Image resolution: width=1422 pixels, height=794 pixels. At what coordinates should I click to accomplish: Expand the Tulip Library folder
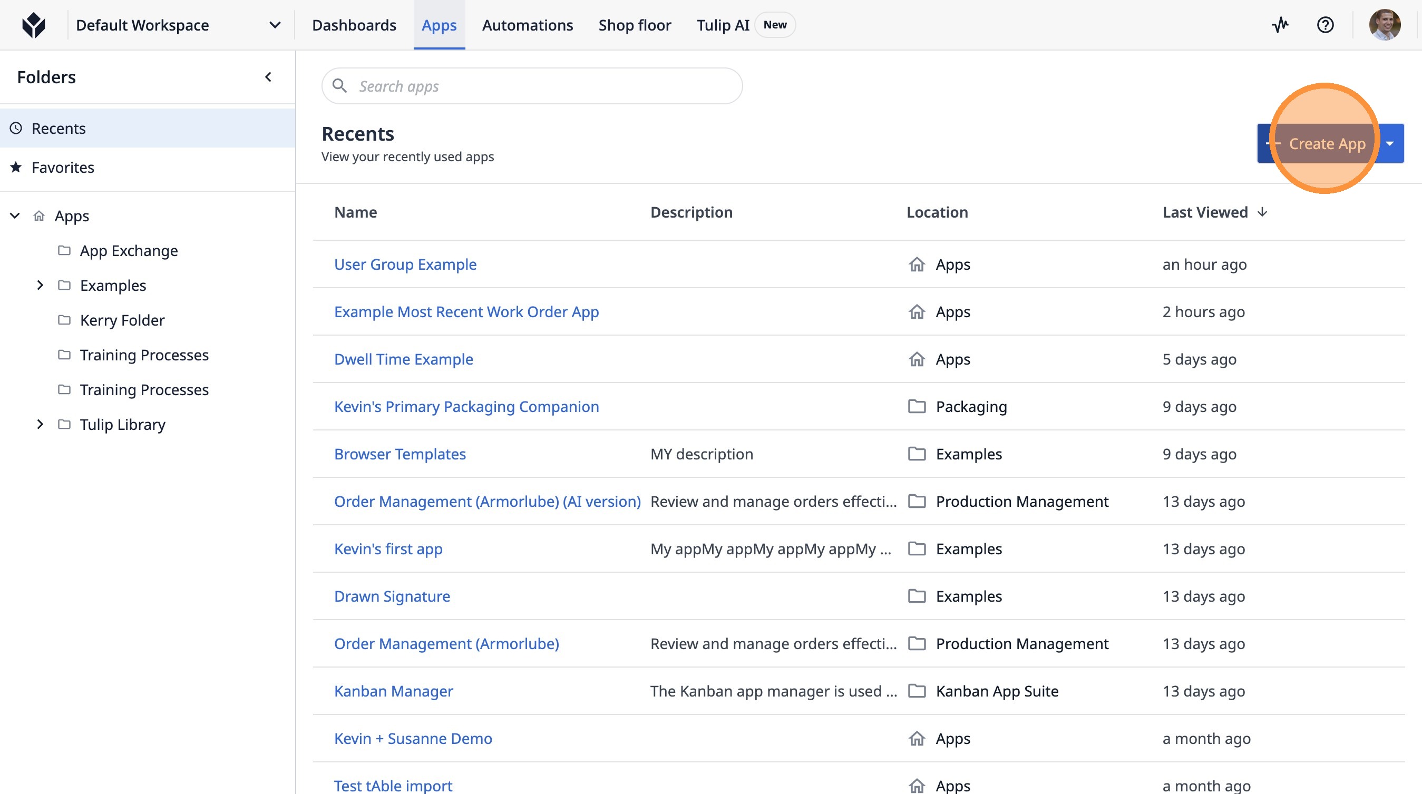[x=40, y=424]
